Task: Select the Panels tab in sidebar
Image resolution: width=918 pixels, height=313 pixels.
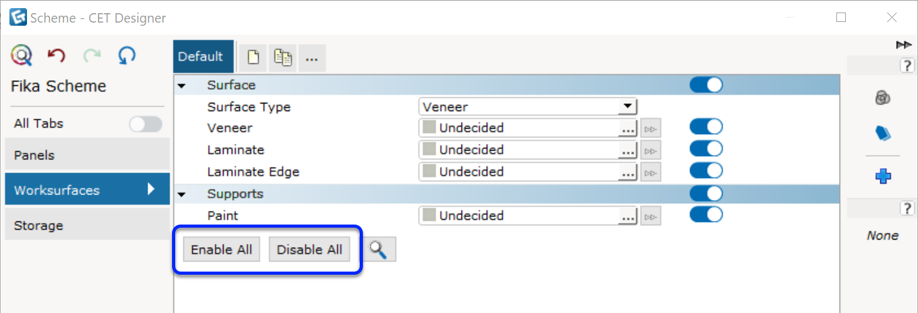Action: 87,155
